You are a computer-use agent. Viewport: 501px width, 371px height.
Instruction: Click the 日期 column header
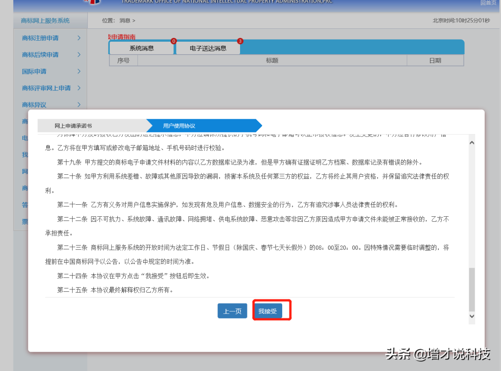[435, 60]
